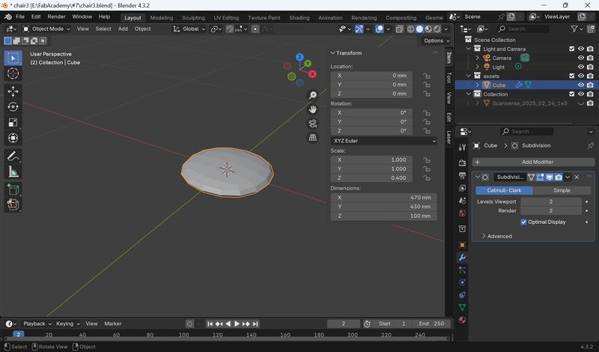Select the Measure tool
This screenshot has width=599, height=352.
coord(13,172)
